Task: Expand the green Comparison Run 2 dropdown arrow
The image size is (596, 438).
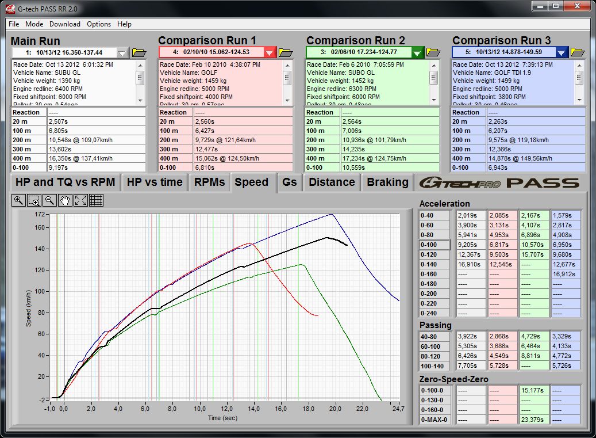Action: 417,52
